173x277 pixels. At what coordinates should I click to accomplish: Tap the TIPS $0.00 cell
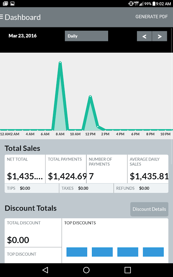[x=32, y=188]
